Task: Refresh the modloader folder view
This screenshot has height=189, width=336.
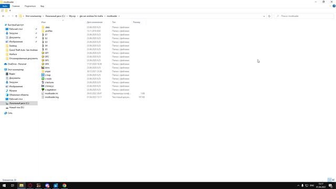Action: click(269, 16)
